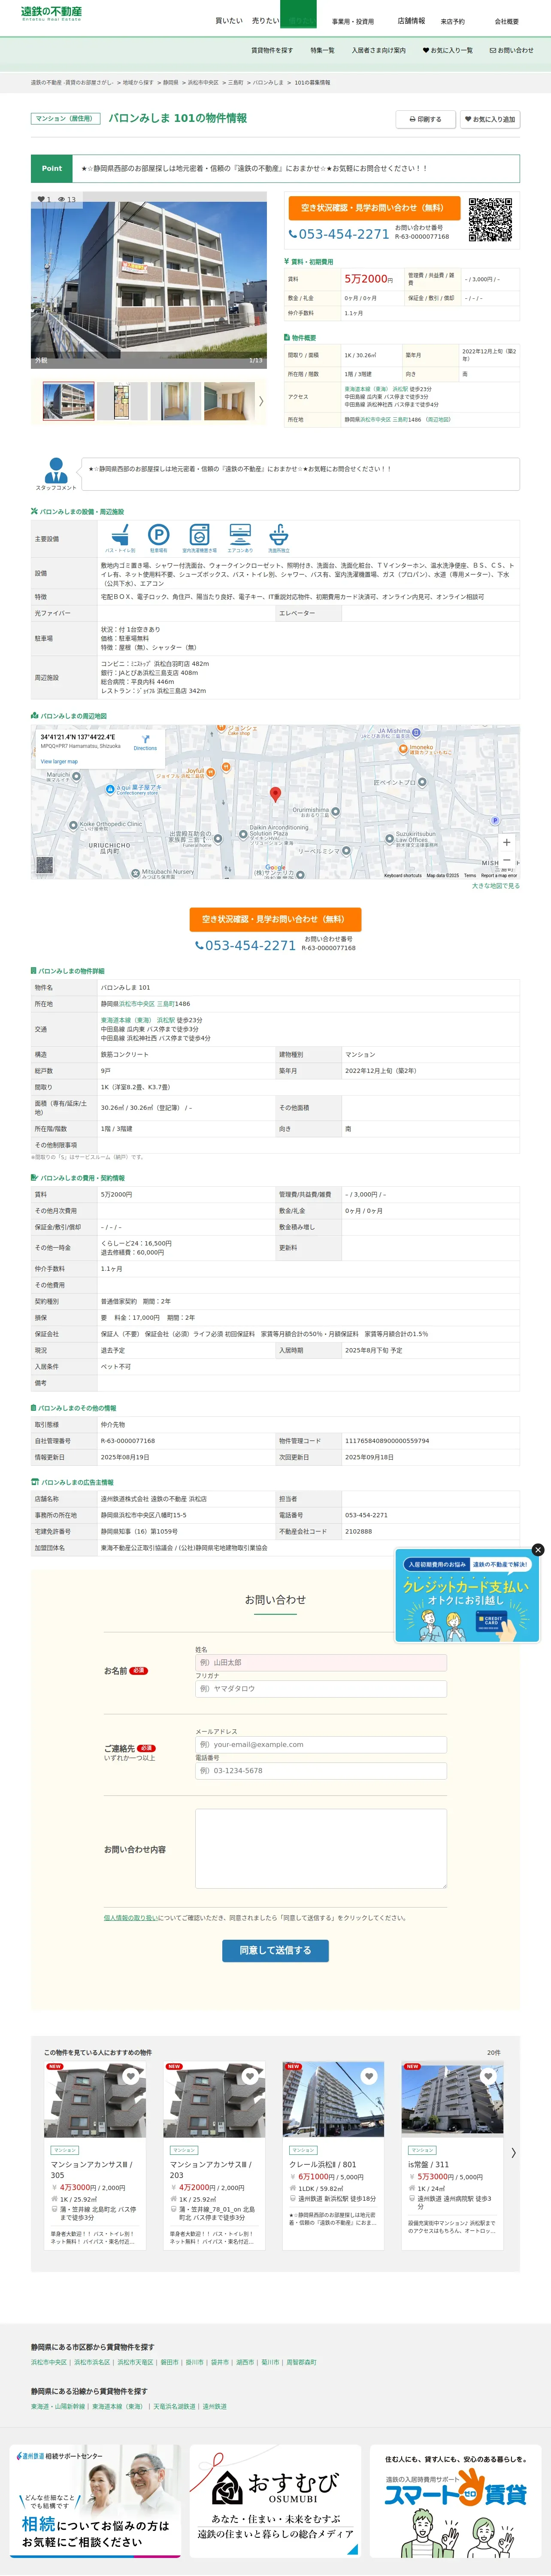Select the third room photo thumbnail

176,401
